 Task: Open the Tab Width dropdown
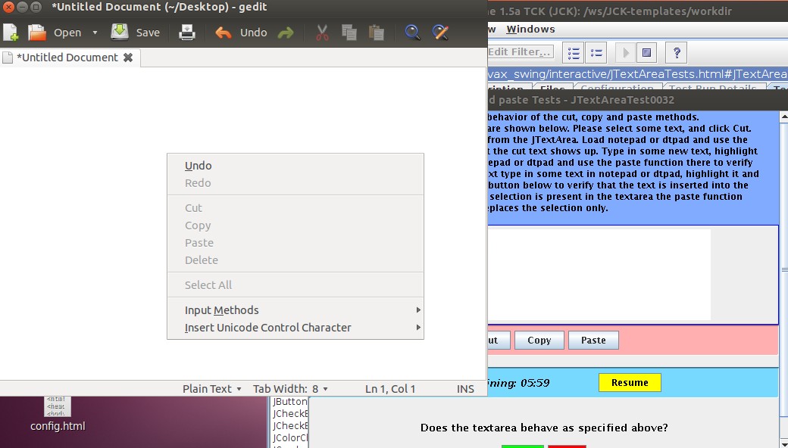(x=290, y=389)
